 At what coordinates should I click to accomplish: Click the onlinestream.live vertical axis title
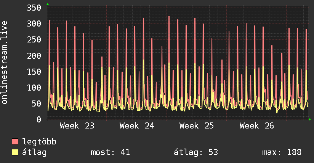tap(5, 63)
